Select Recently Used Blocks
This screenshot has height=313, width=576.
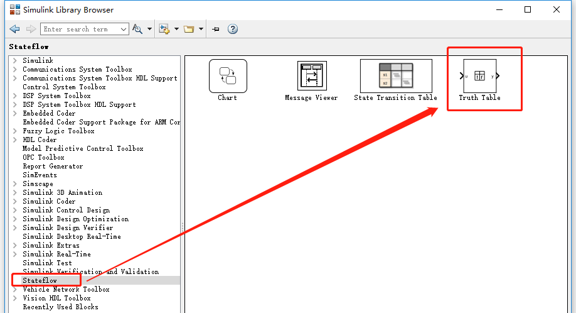coord(61,307)
